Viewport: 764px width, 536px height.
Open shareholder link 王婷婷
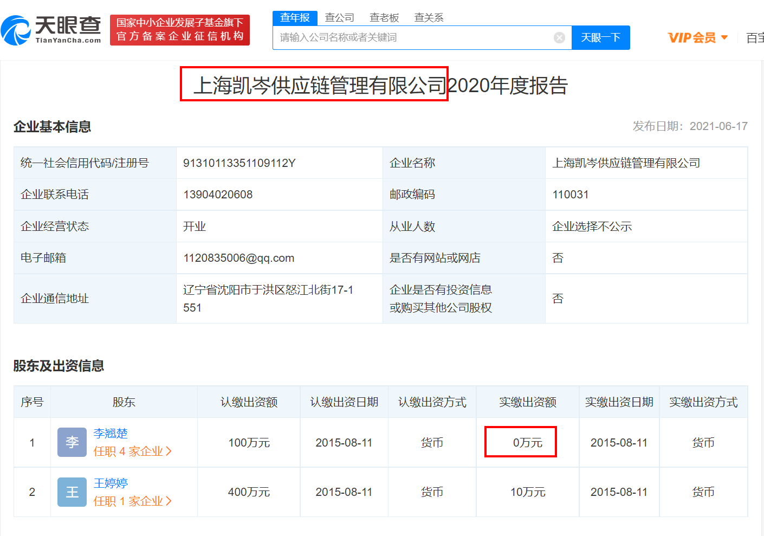pos(111,483)
